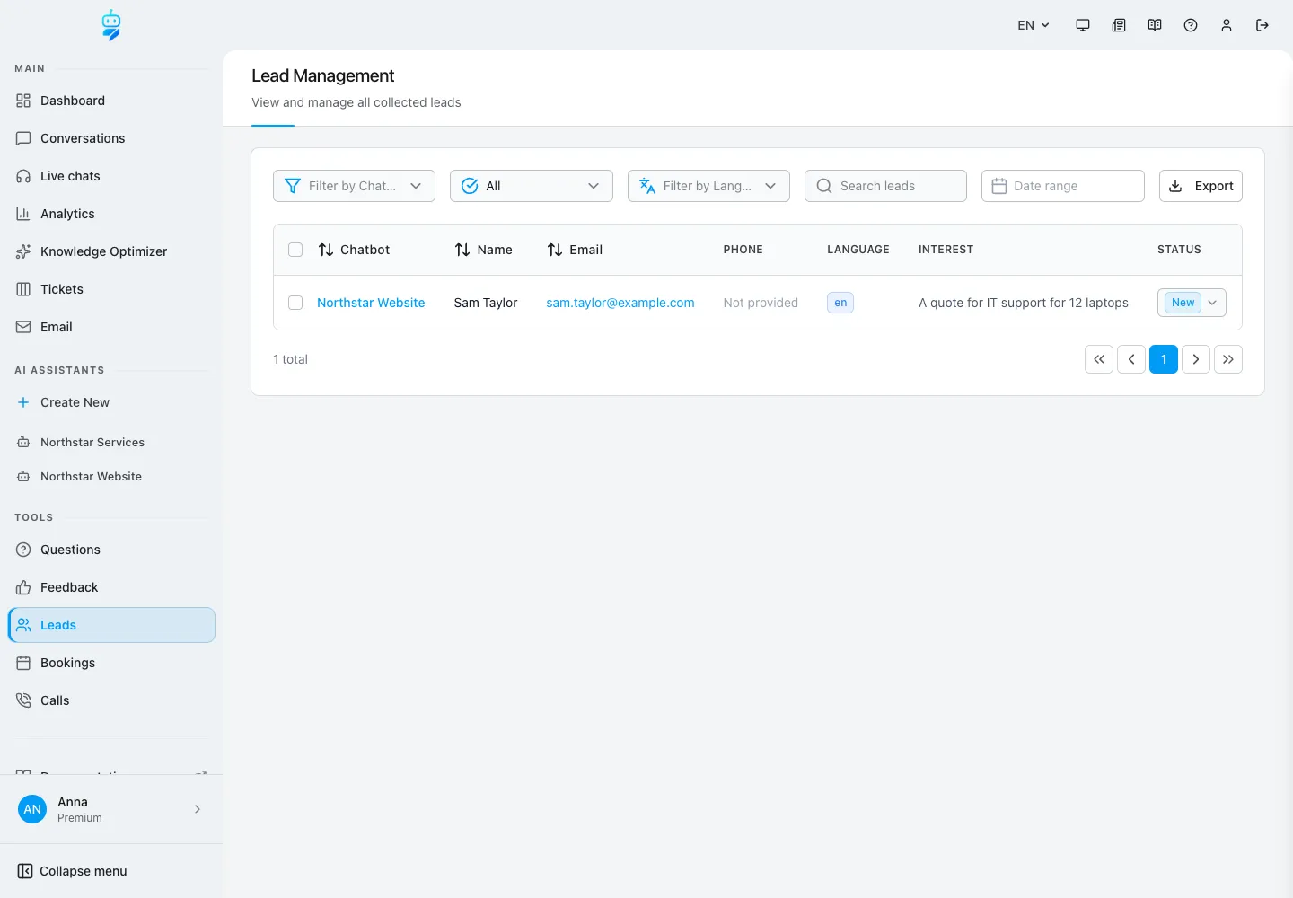
Task: Open the New status dropdown for Sam Taylor
Action: [x=1192, y=303]
